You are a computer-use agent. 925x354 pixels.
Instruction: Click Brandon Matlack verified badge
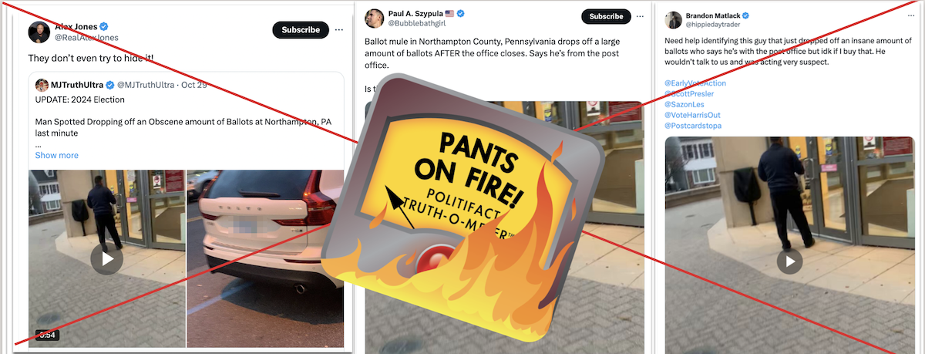coord(746,15)
